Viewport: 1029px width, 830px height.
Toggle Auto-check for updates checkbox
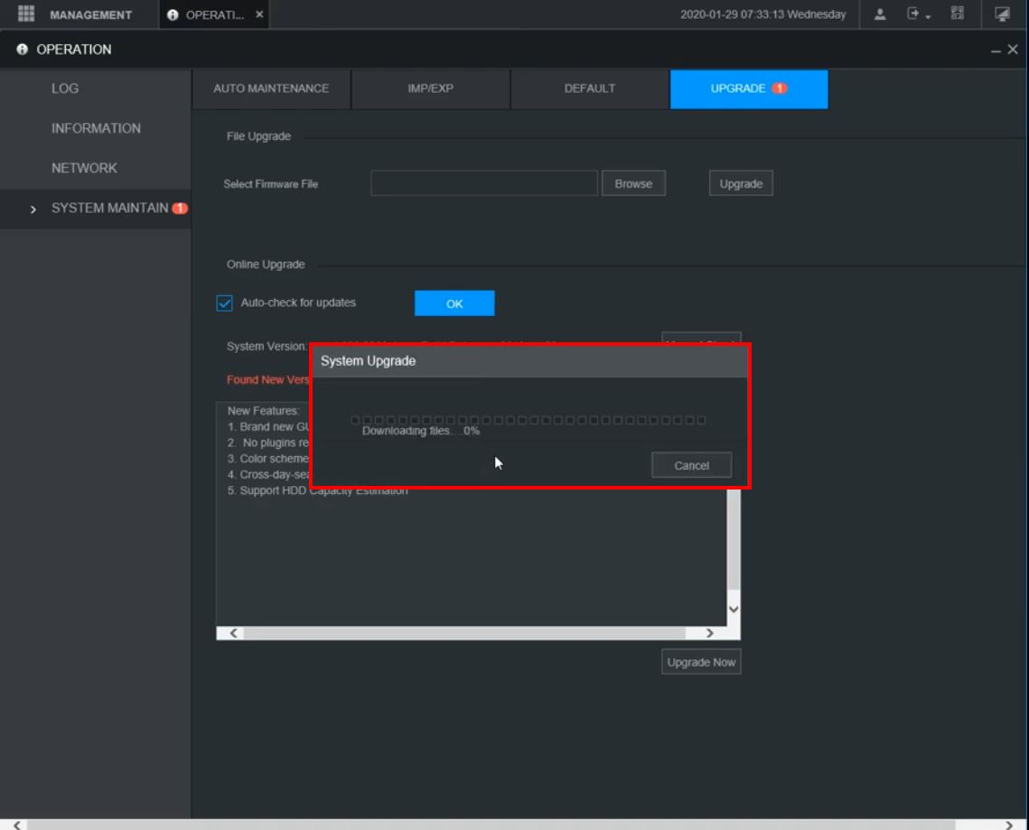225,303
